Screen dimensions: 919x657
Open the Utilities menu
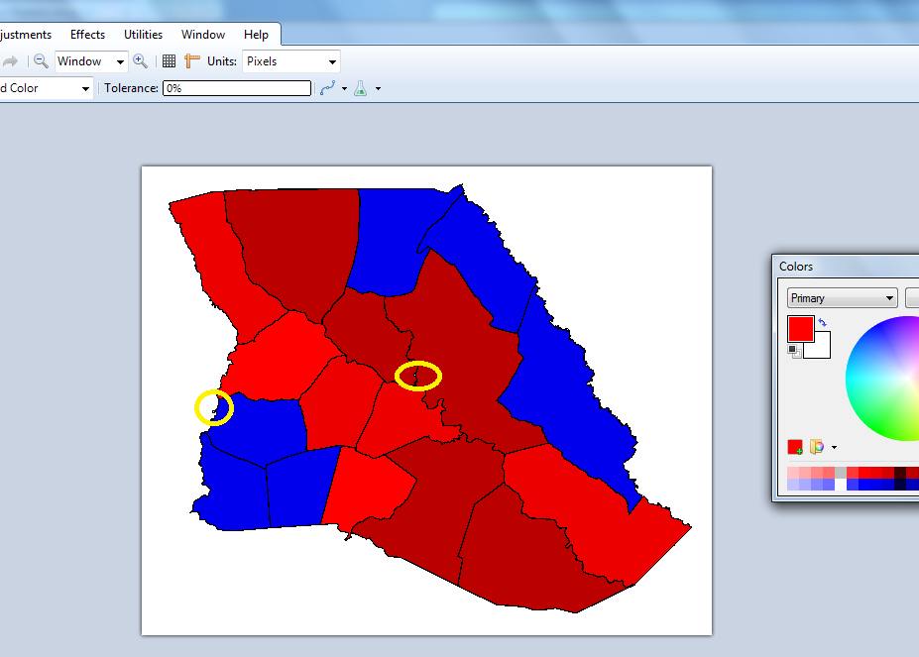click(143, 35)
